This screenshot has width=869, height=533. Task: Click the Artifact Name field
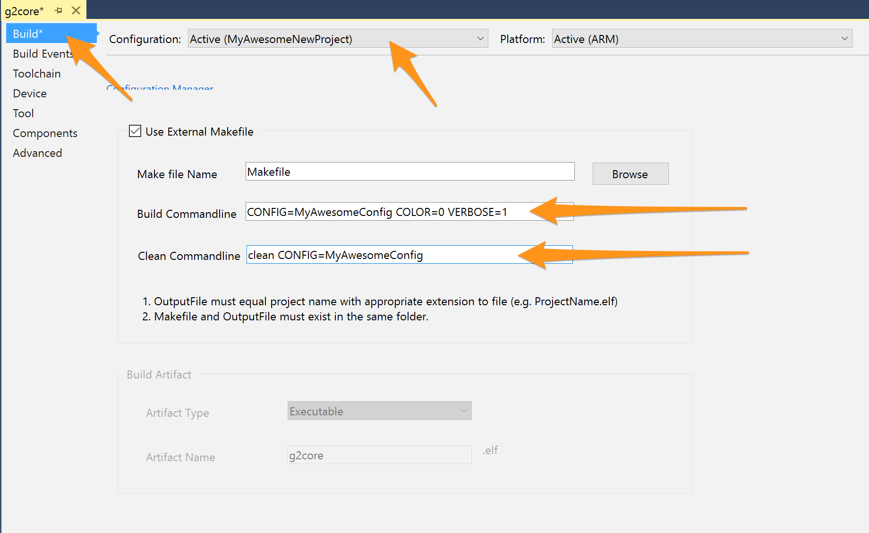[x=379, y=455]
